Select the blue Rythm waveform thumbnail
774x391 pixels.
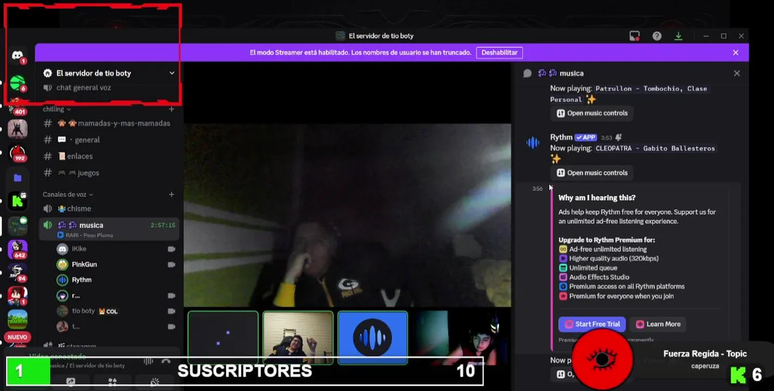coord(373,338)
